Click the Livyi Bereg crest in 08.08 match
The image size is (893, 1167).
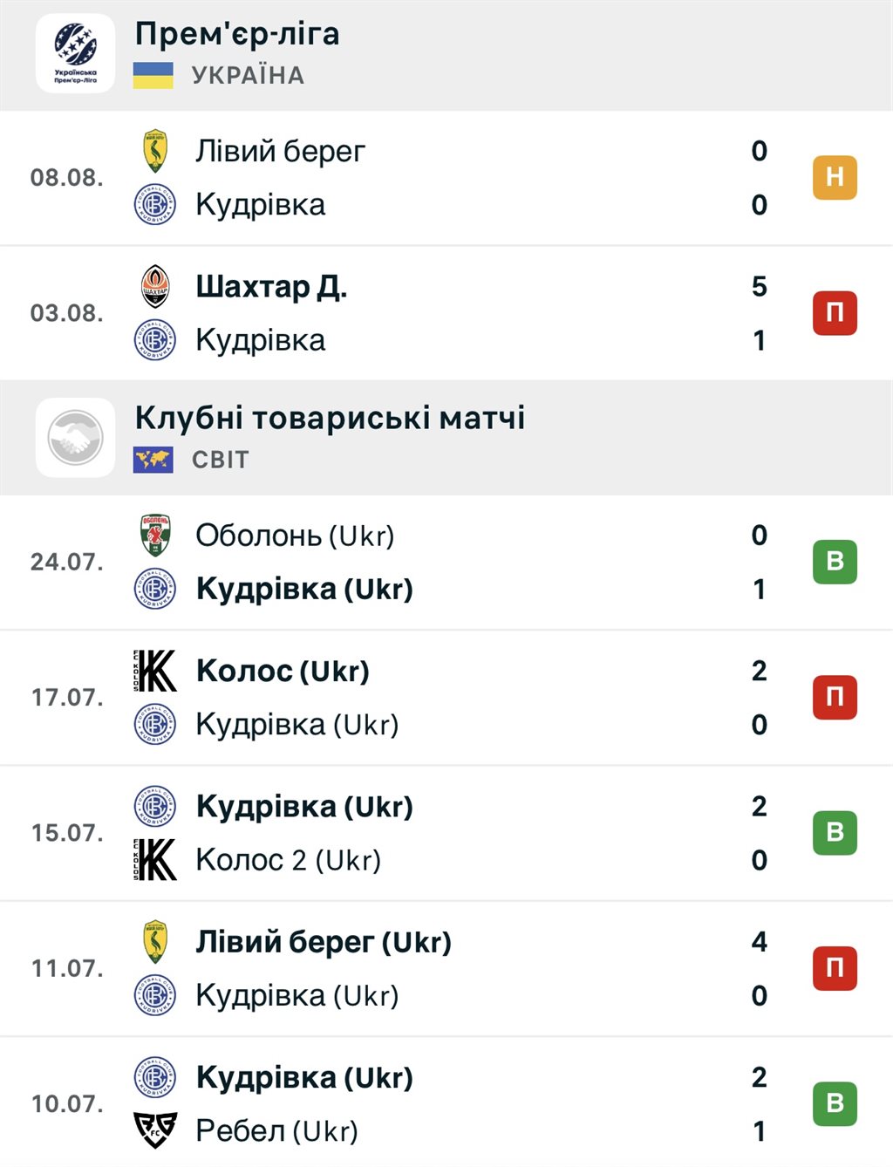[155, 151]
